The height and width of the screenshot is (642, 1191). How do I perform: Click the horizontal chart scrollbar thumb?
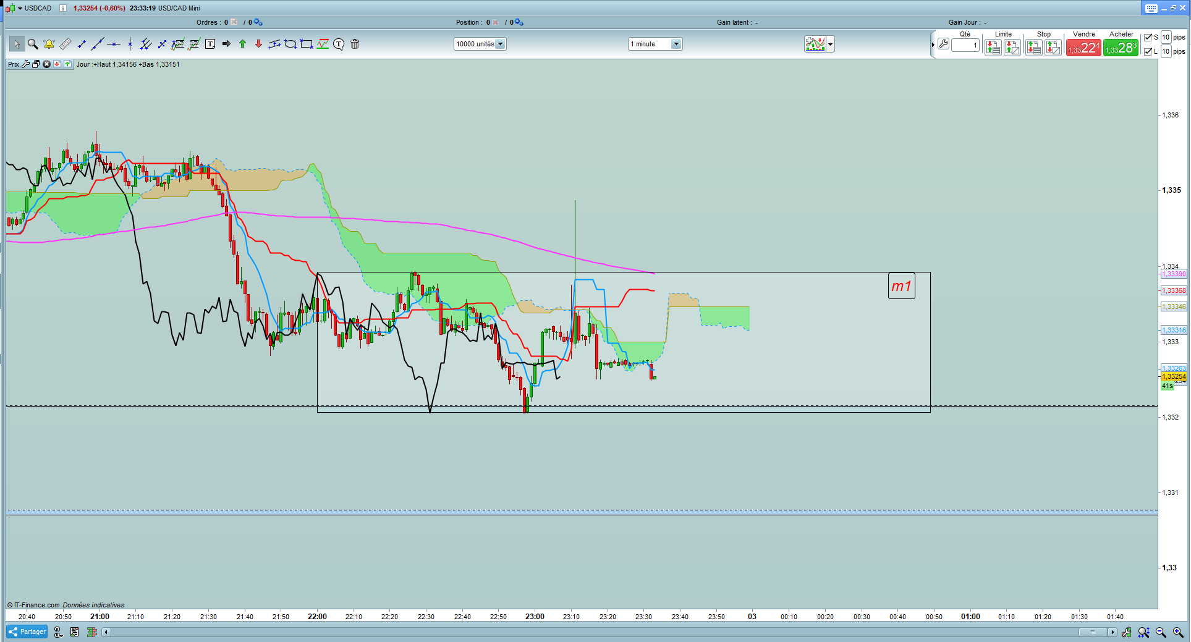1092,631
